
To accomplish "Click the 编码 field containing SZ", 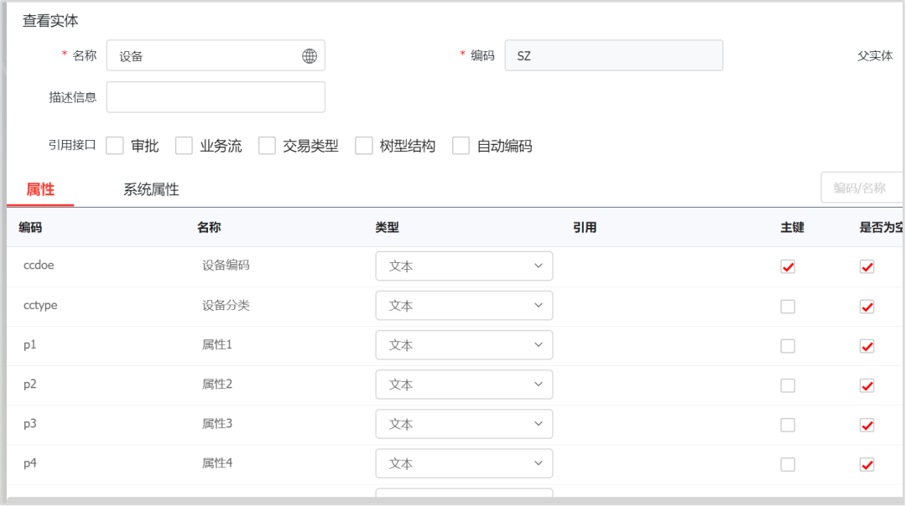I will click(613, 56).
